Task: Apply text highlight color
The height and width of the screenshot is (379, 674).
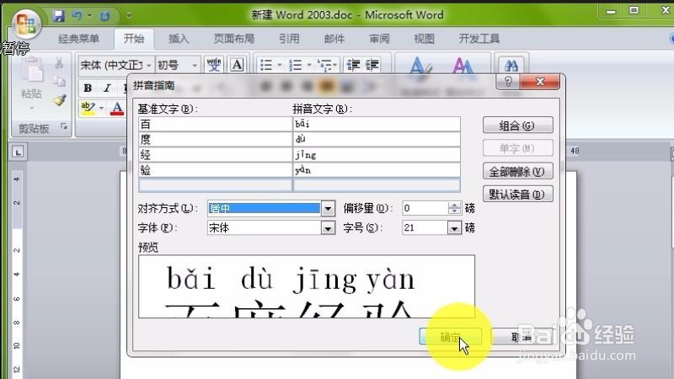Action: click(x=88, y=108)
